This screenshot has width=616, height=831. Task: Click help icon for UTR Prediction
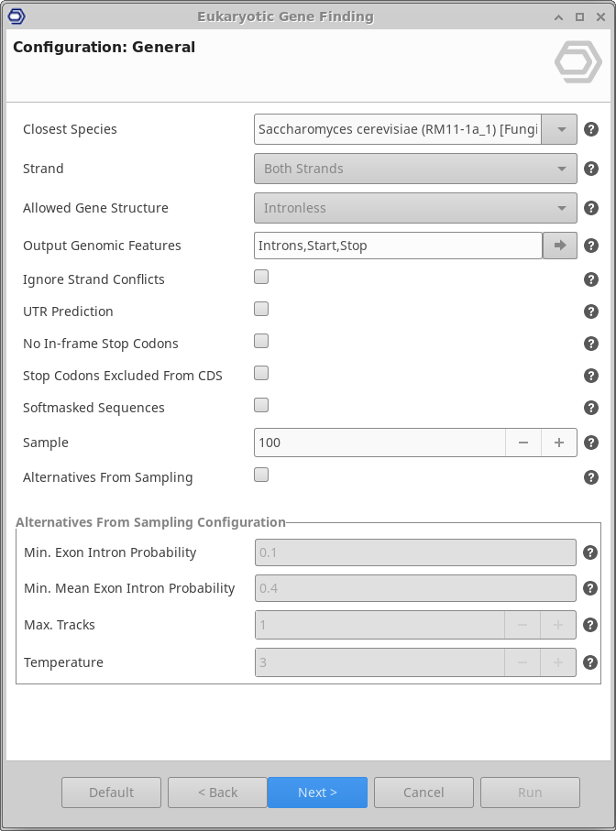[591, 312]
